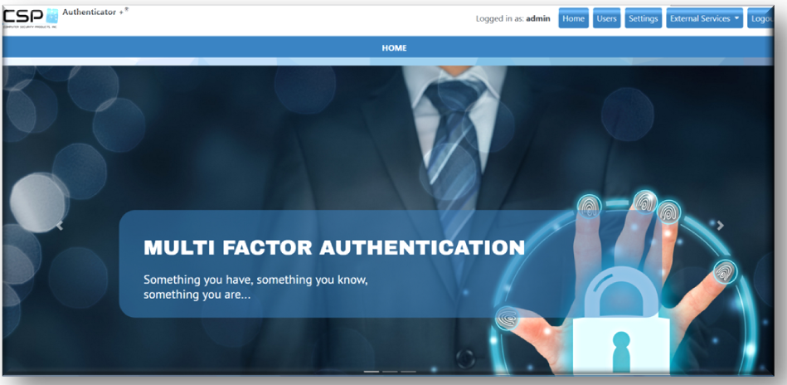
Task: Click fingerprint icon on the pinky finger
Action: click(x=724, y=271)
